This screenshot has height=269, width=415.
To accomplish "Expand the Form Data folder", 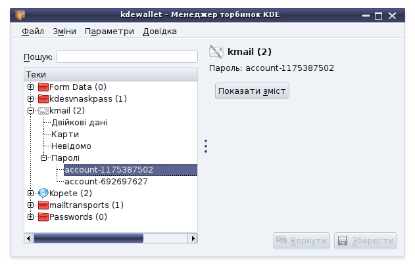I will point(30,87).
